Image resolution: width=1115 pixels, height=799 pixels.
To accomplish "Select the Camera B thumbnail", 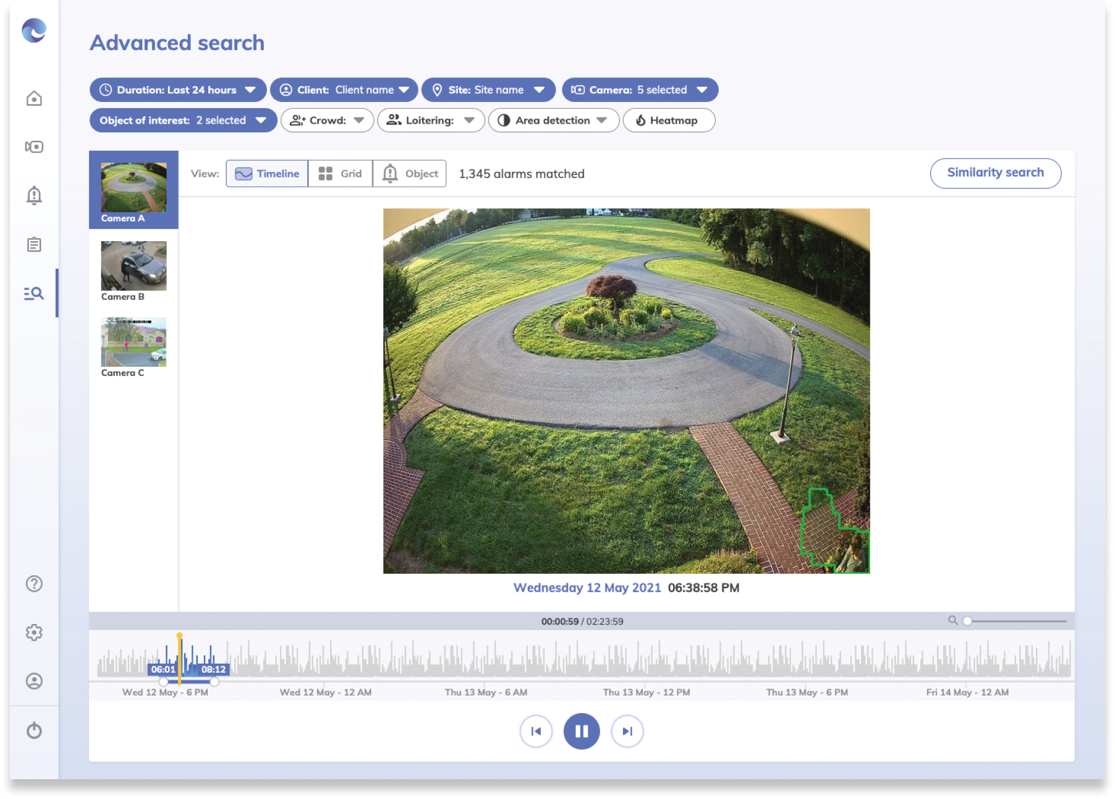I will [134, 267].
